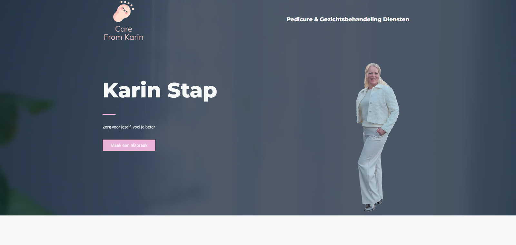Click the photo of Karin standing

click(x=377, y=137)
